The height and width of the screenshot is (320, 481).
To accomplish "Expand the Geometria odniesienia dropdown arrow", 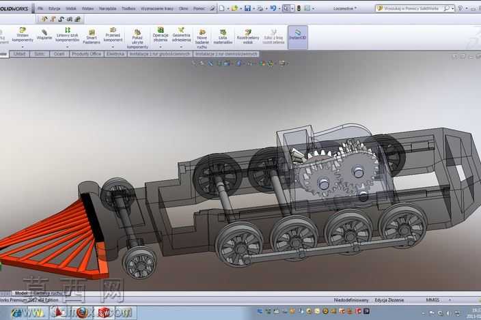I will pyautogui.click(x=181, y=47).
